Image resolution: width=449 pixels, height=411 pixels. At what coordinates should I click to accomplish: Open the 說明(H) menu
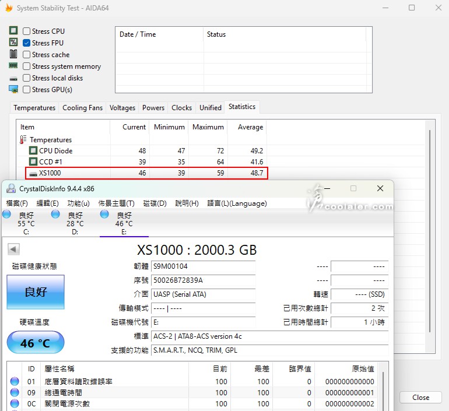click(x=187, y=203)
